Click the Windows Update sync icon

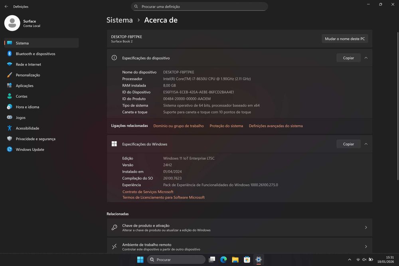point(10,150)
